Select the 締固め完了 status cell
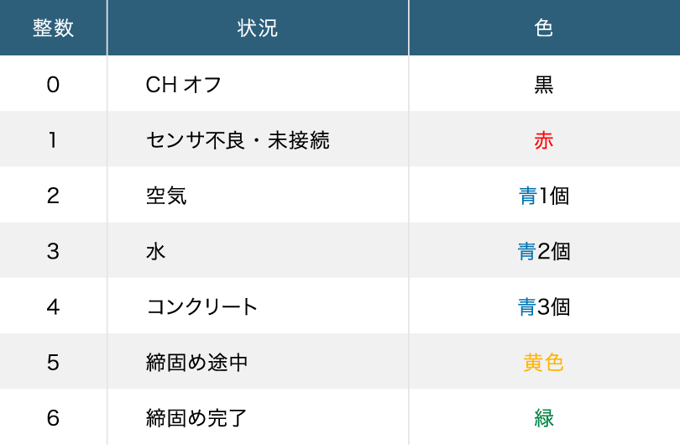 pyautogui.click(x=196, y=418)
